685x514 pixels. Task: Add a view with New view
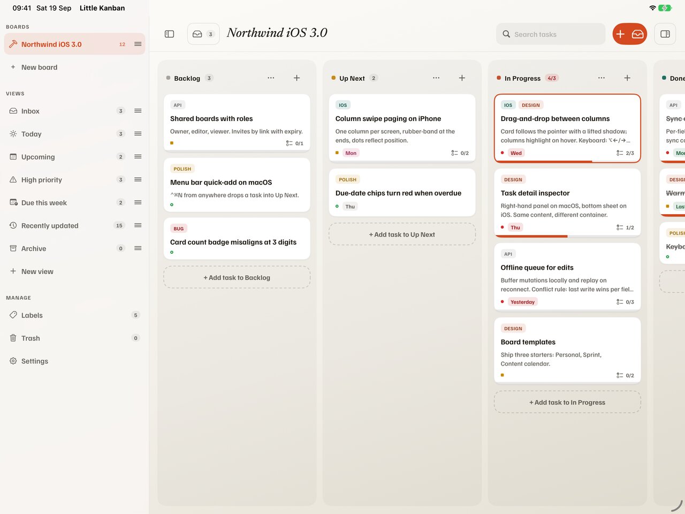pos(74,271)
